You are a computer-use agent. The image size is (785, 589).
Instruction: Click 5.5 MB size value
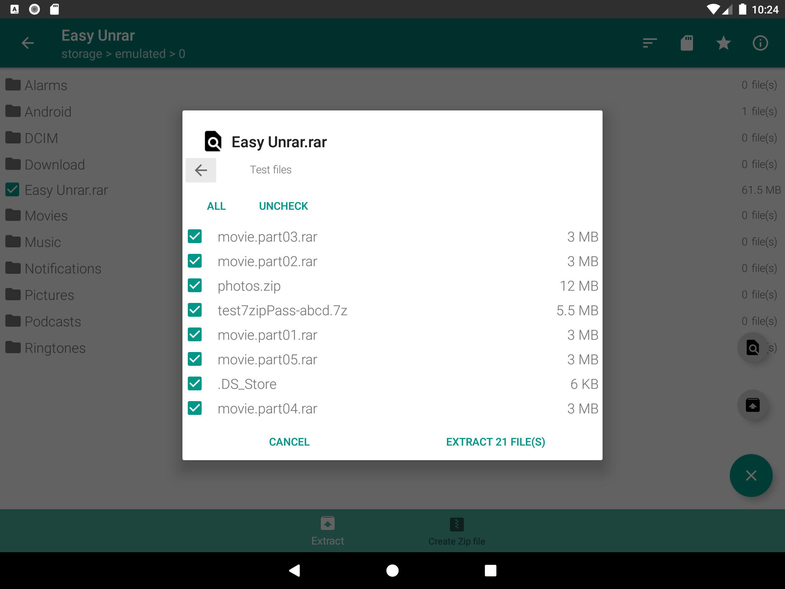[577, 311]
